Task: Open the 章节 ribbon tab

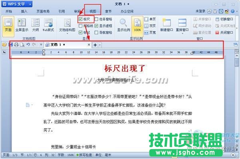Action: (x=108, y=11)
